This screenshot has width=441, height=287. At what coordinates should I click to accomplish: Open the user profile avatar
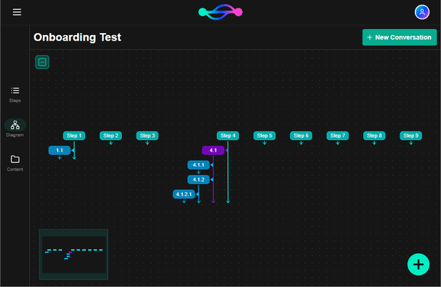point(422,12)
